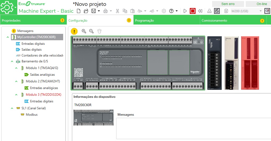
Task: Open the help question mark icon
Action: [171, 11]
